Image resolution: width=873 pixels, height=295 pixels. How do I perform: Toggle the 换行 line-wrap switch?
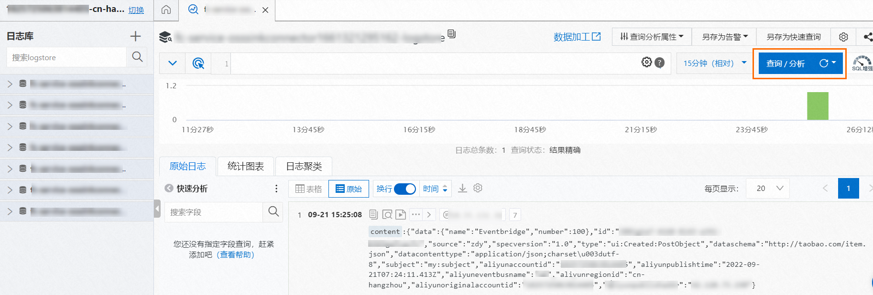pos(405,189)
